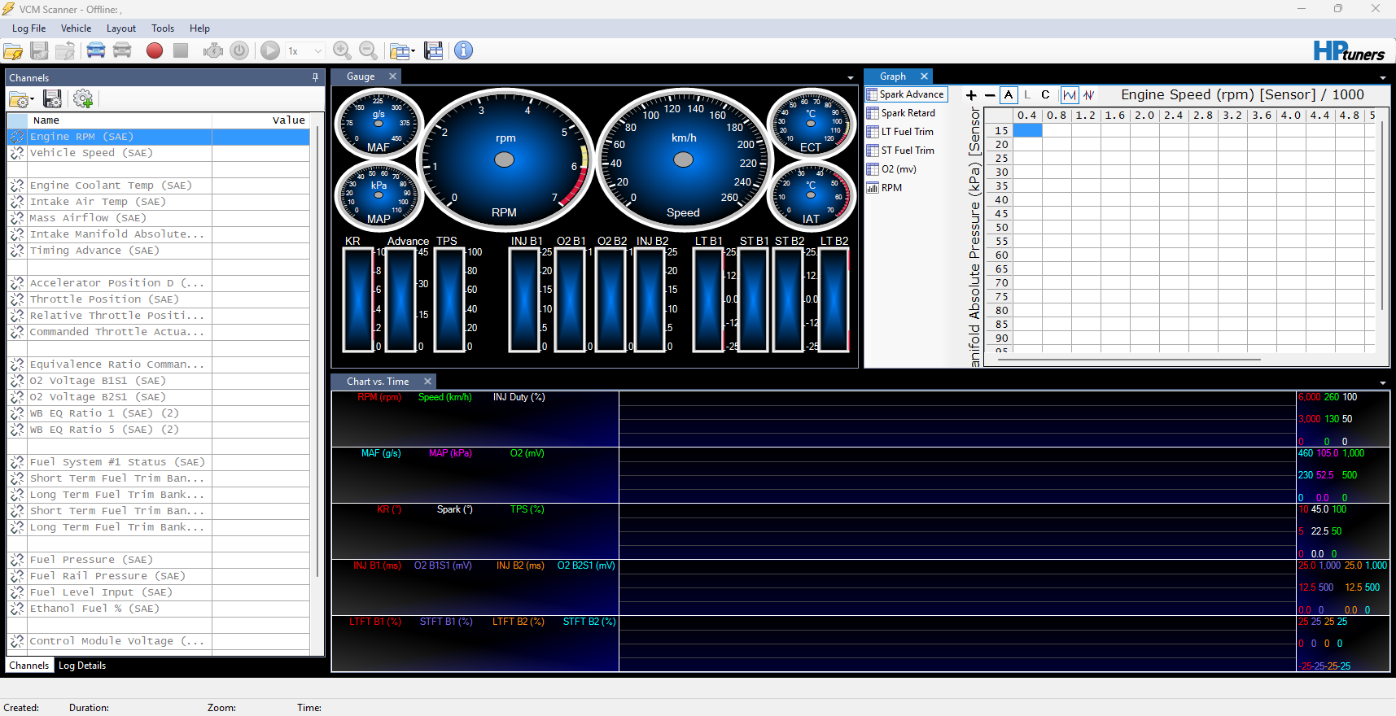
Task: Click the engine diagnostics icon in toolbar
Action: click(213, 50)
